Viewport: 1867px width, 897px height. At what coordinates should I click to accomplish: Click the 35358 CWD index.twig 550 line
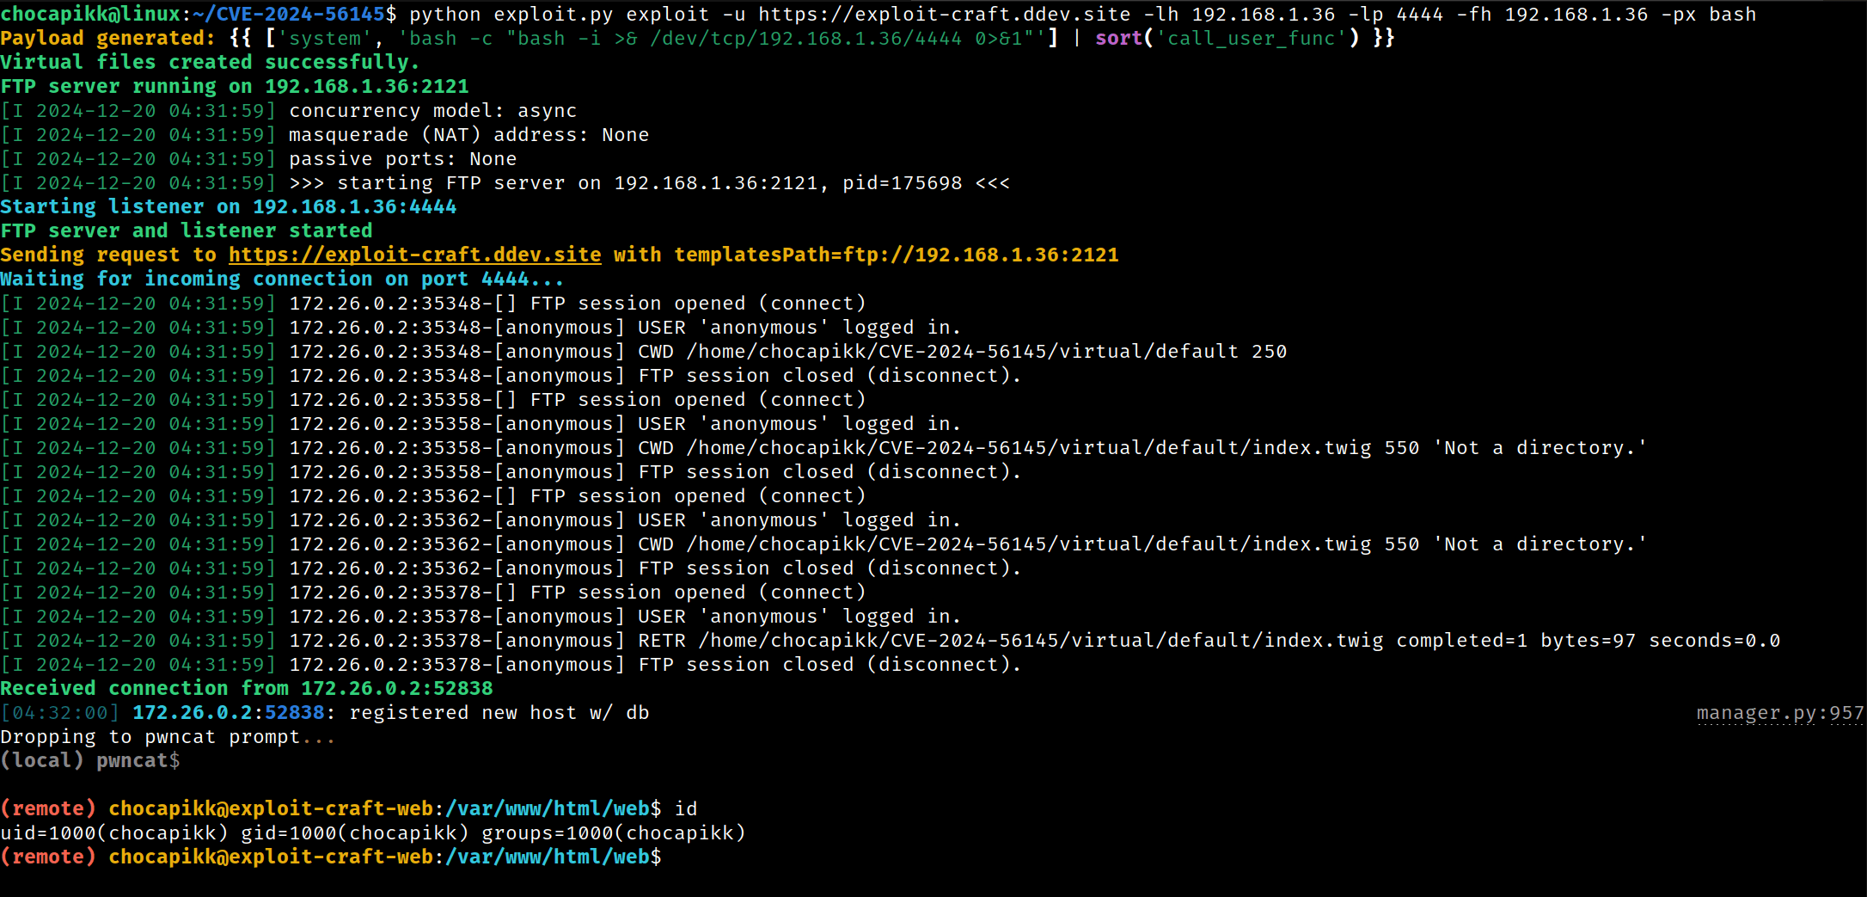click(824, 448)
